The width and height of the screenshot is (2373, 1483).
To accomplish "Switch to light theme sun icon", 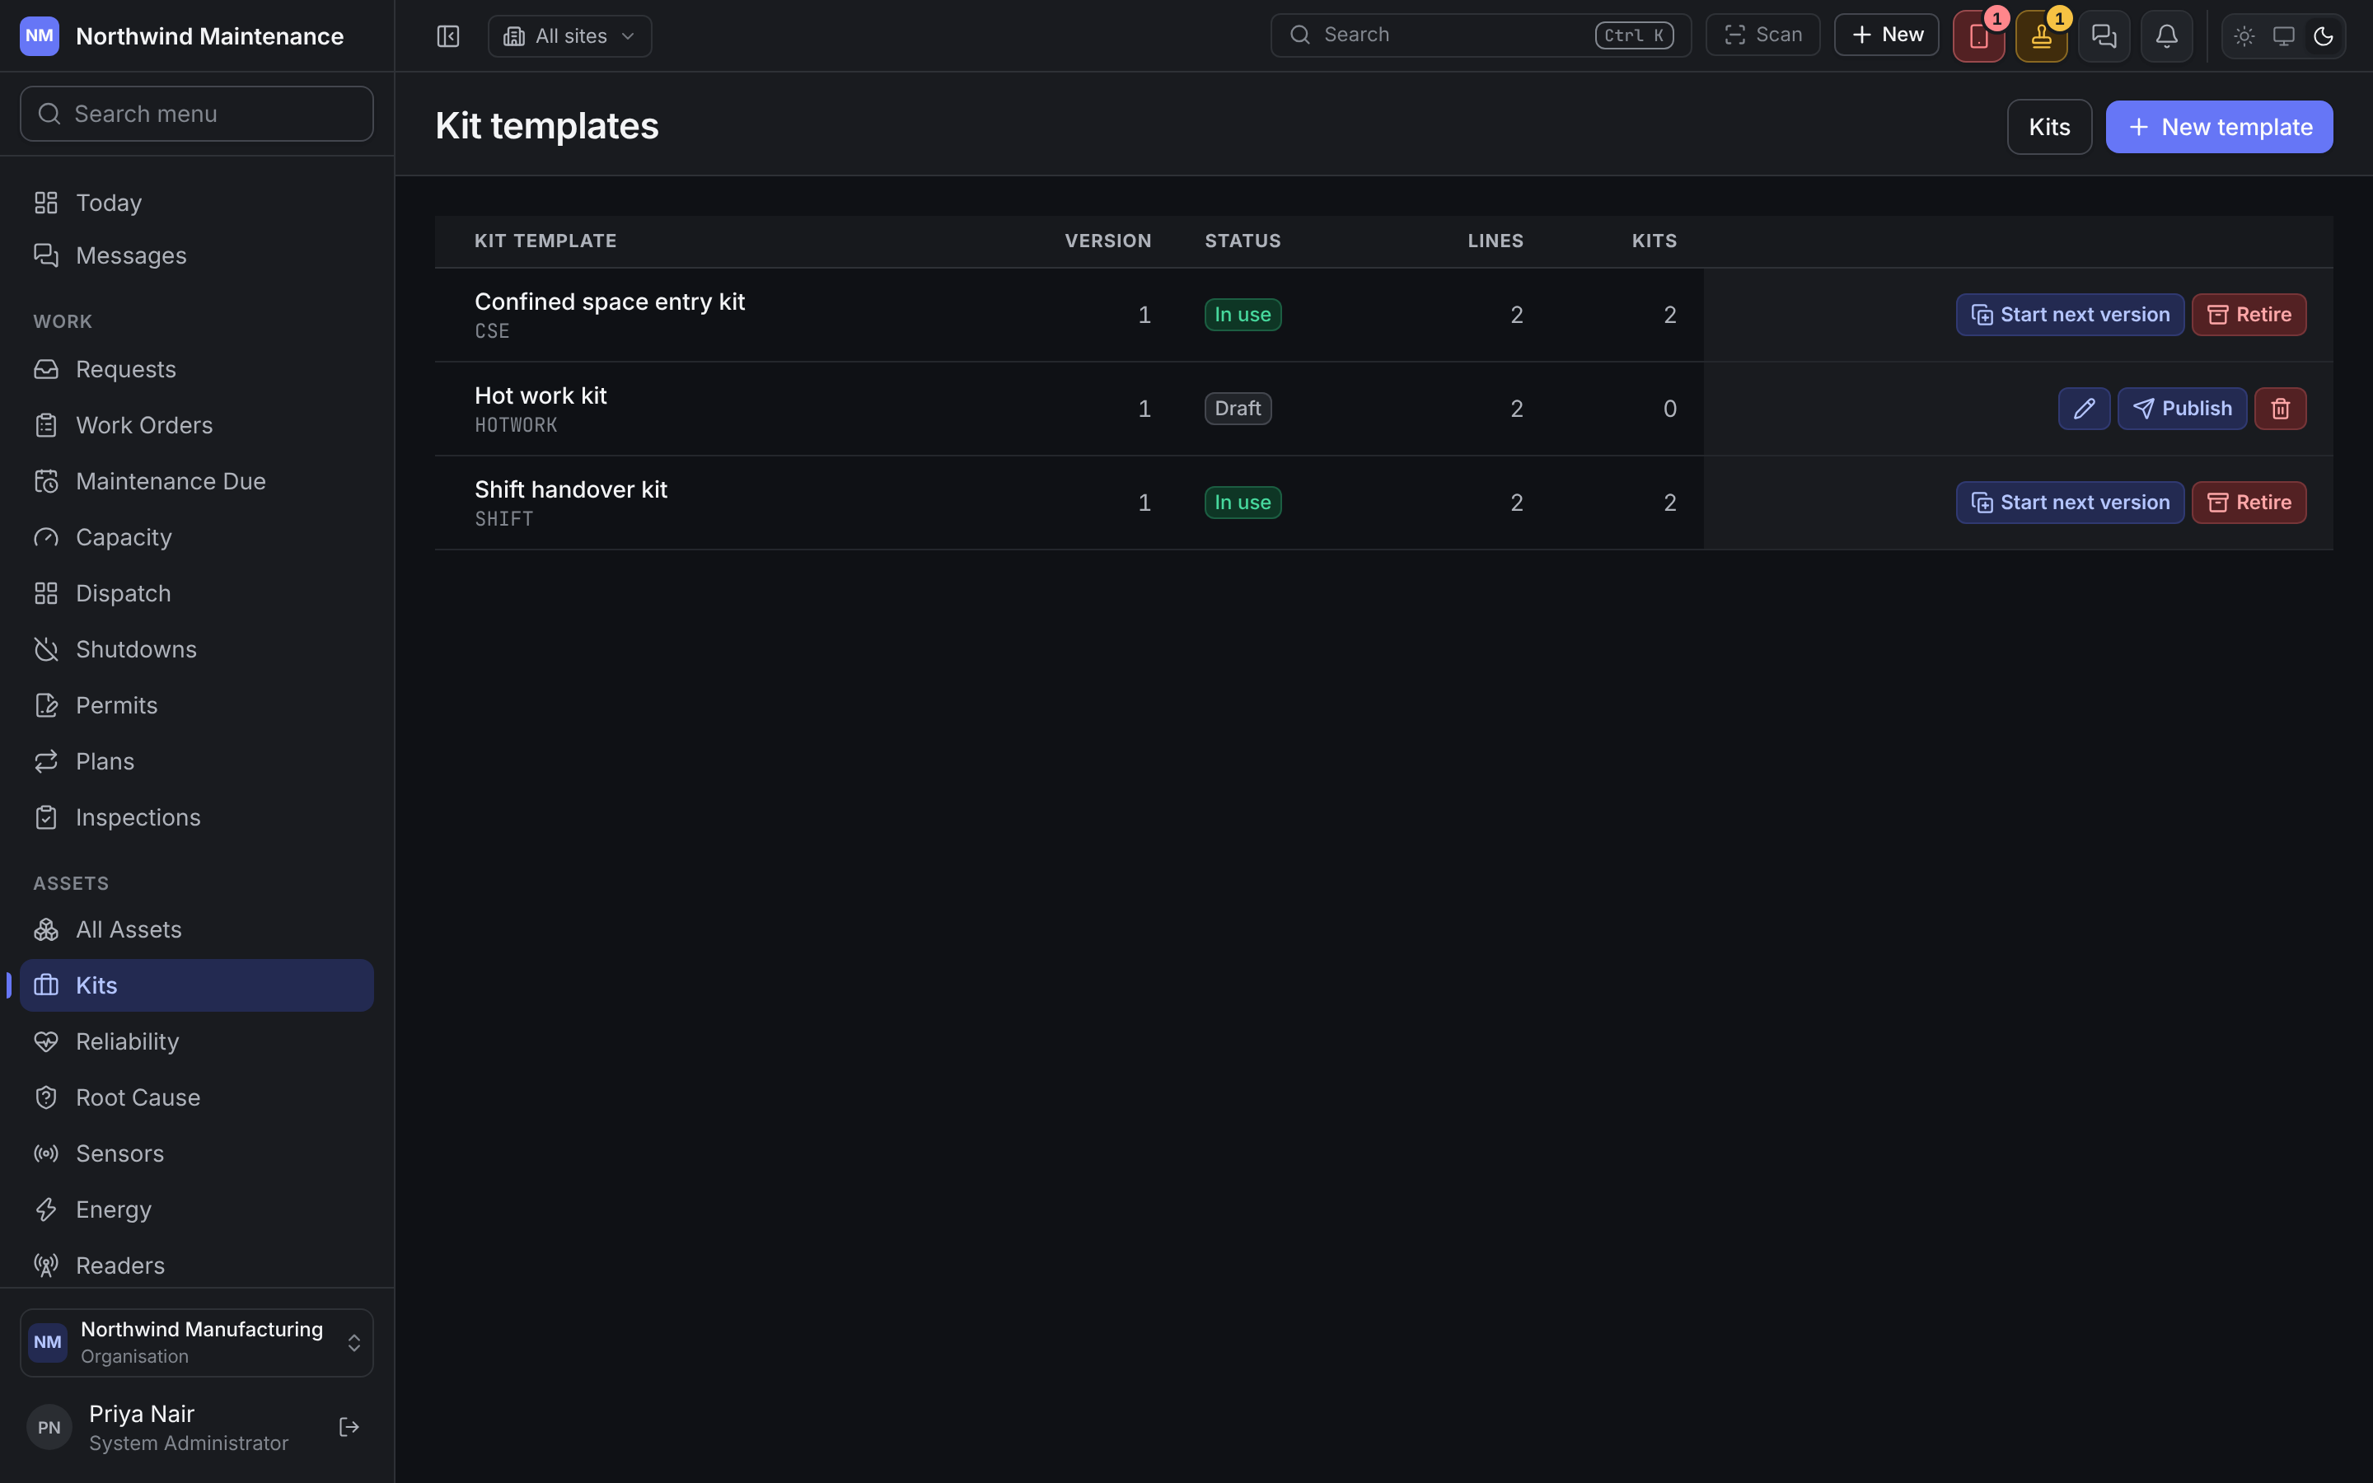I will pos(2244,36).
